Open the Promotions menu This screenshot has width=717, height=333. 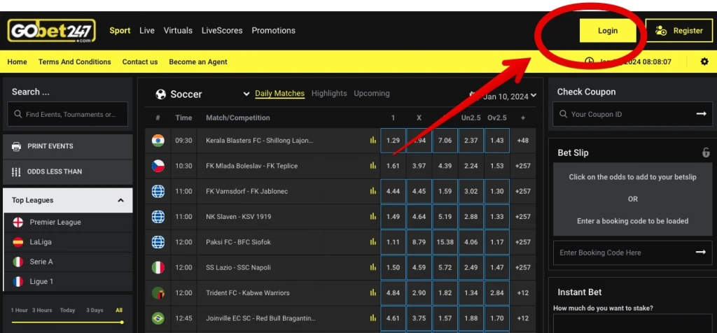click(274, 31)
